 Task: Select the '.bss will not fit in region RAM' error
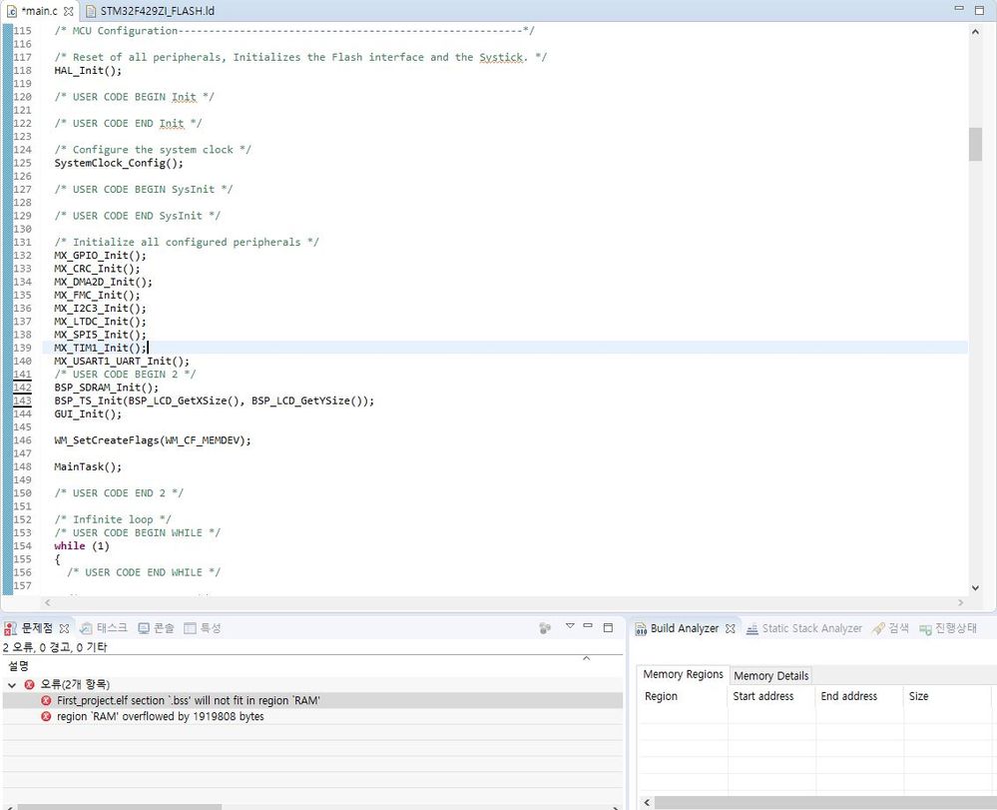click(312, 700)
